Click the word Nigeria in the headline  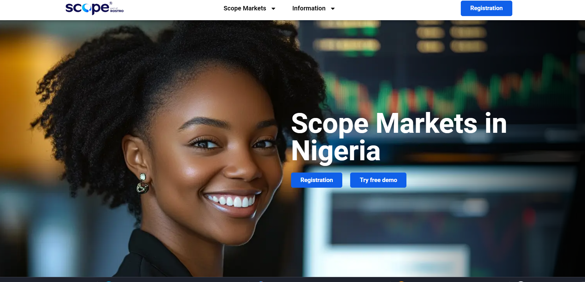(336, 151)
